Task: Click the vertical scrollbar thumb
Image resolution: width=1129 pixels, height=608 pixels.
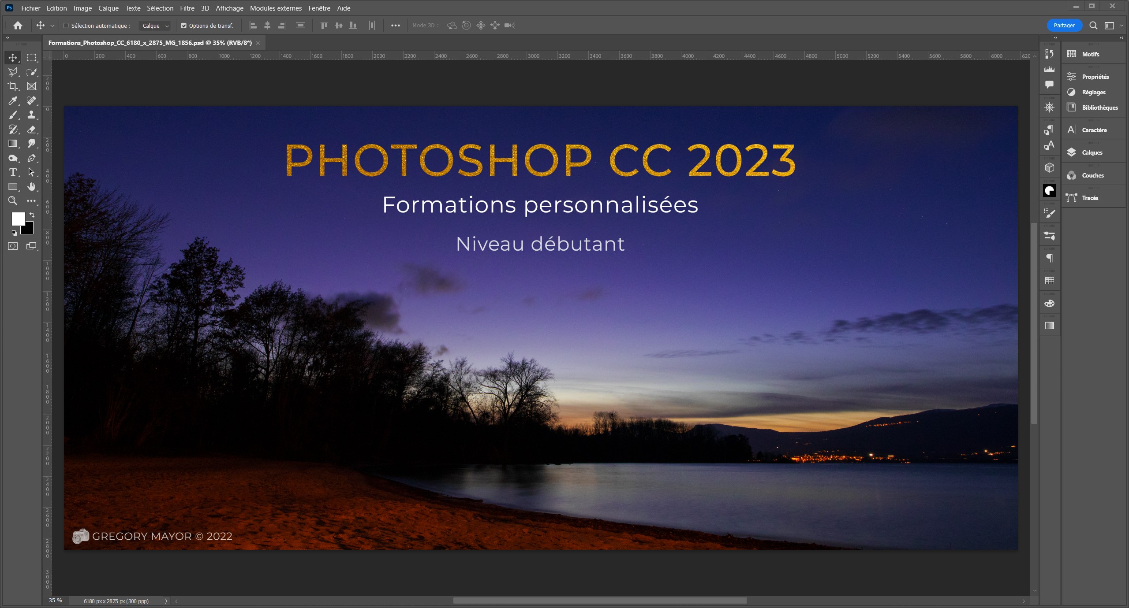Action: [1034, 324]
